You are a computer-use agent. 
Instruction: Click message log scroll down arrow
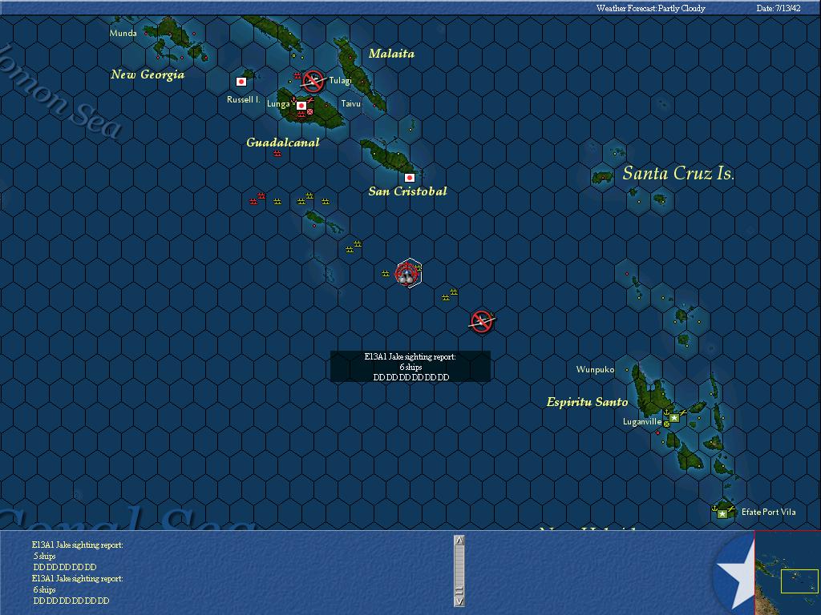pos(459,601)
